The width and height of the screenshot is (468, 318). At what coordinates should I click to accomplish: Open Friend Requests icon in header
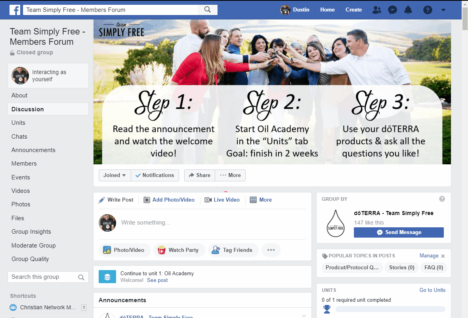[x=377, y=10]
